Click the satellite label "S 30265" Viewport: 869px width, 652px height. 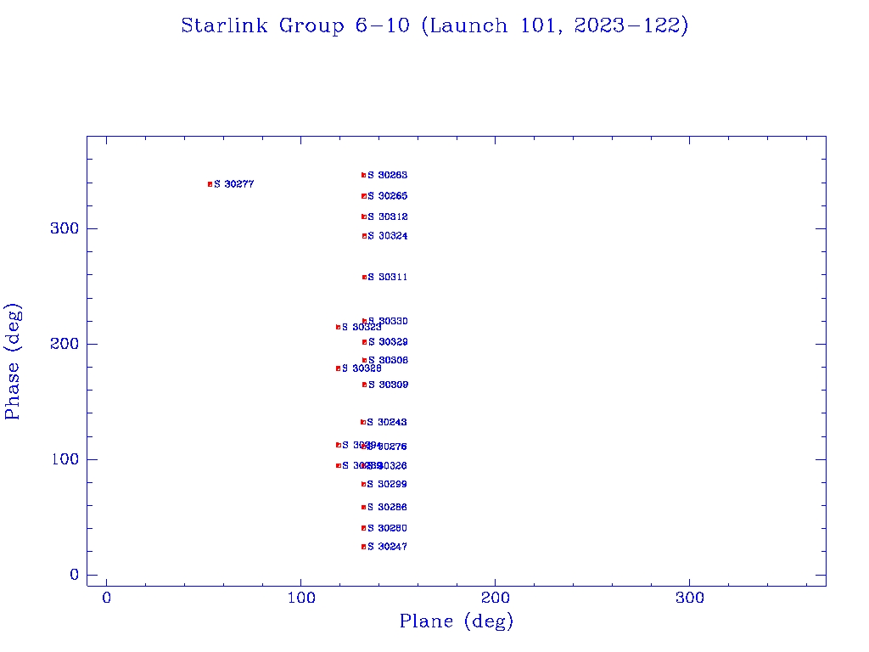387,196
